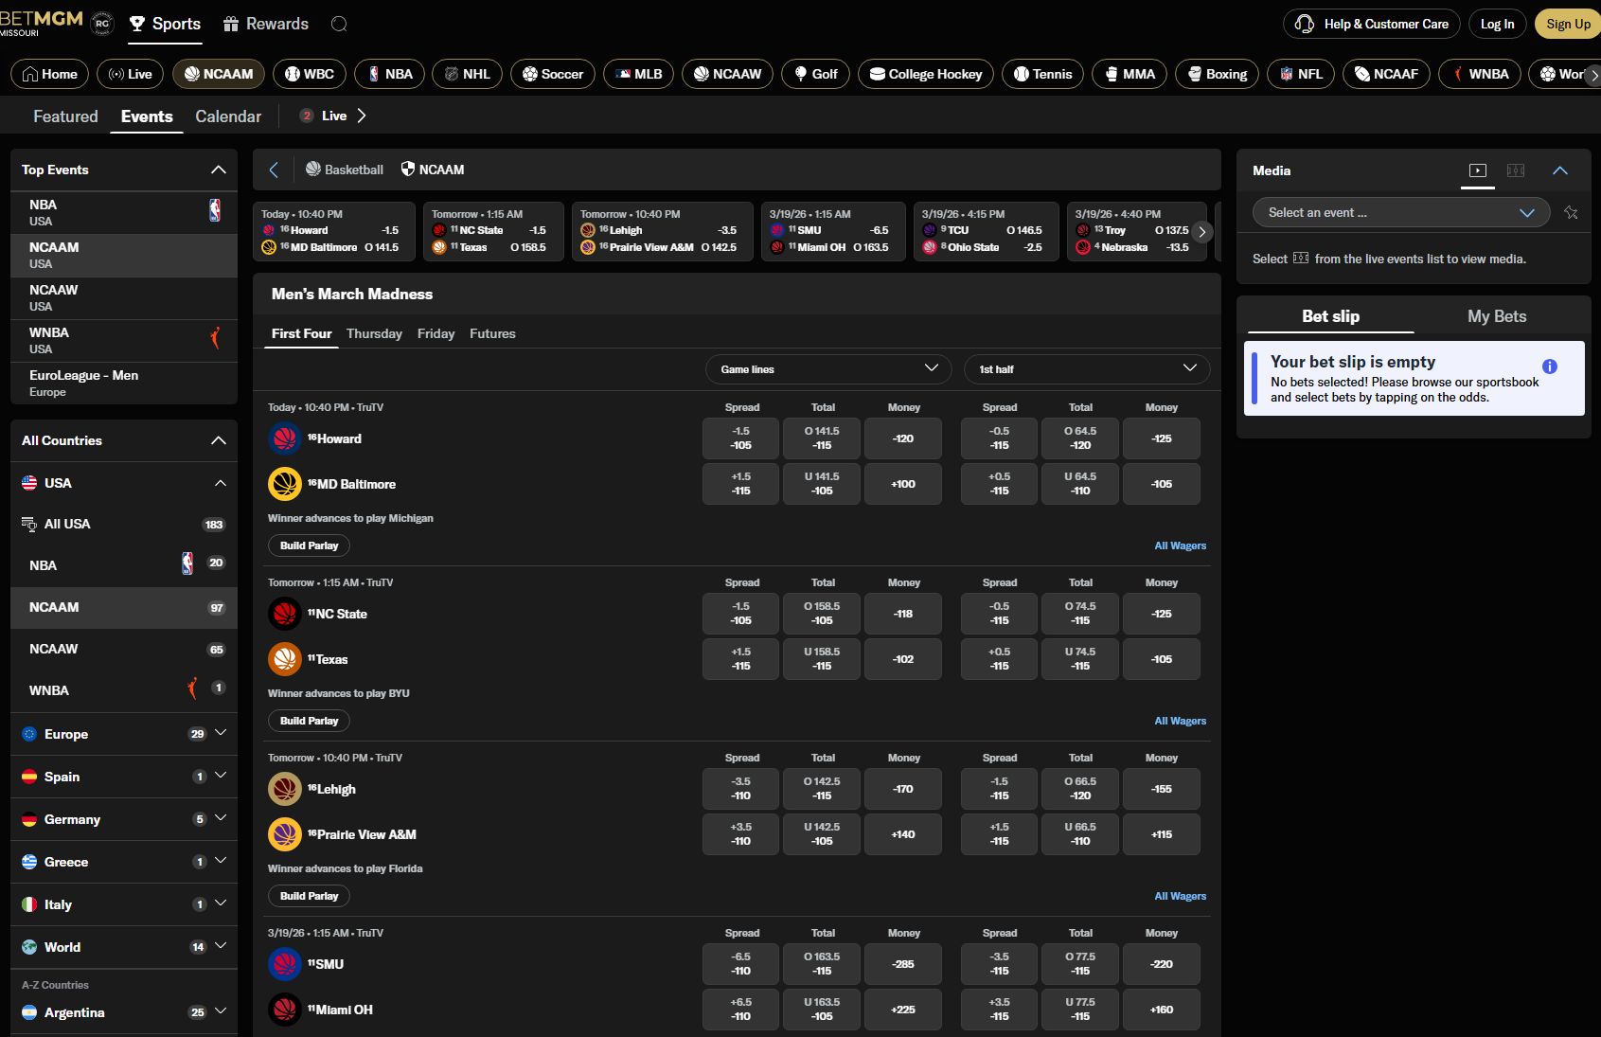
Task: Open the My Bets tab
Action: pyautogui.click(x=1497, y=316)
